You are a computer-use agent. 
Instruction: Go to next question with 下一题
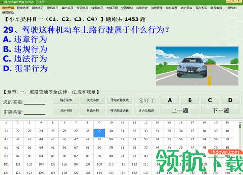(221, 111)
